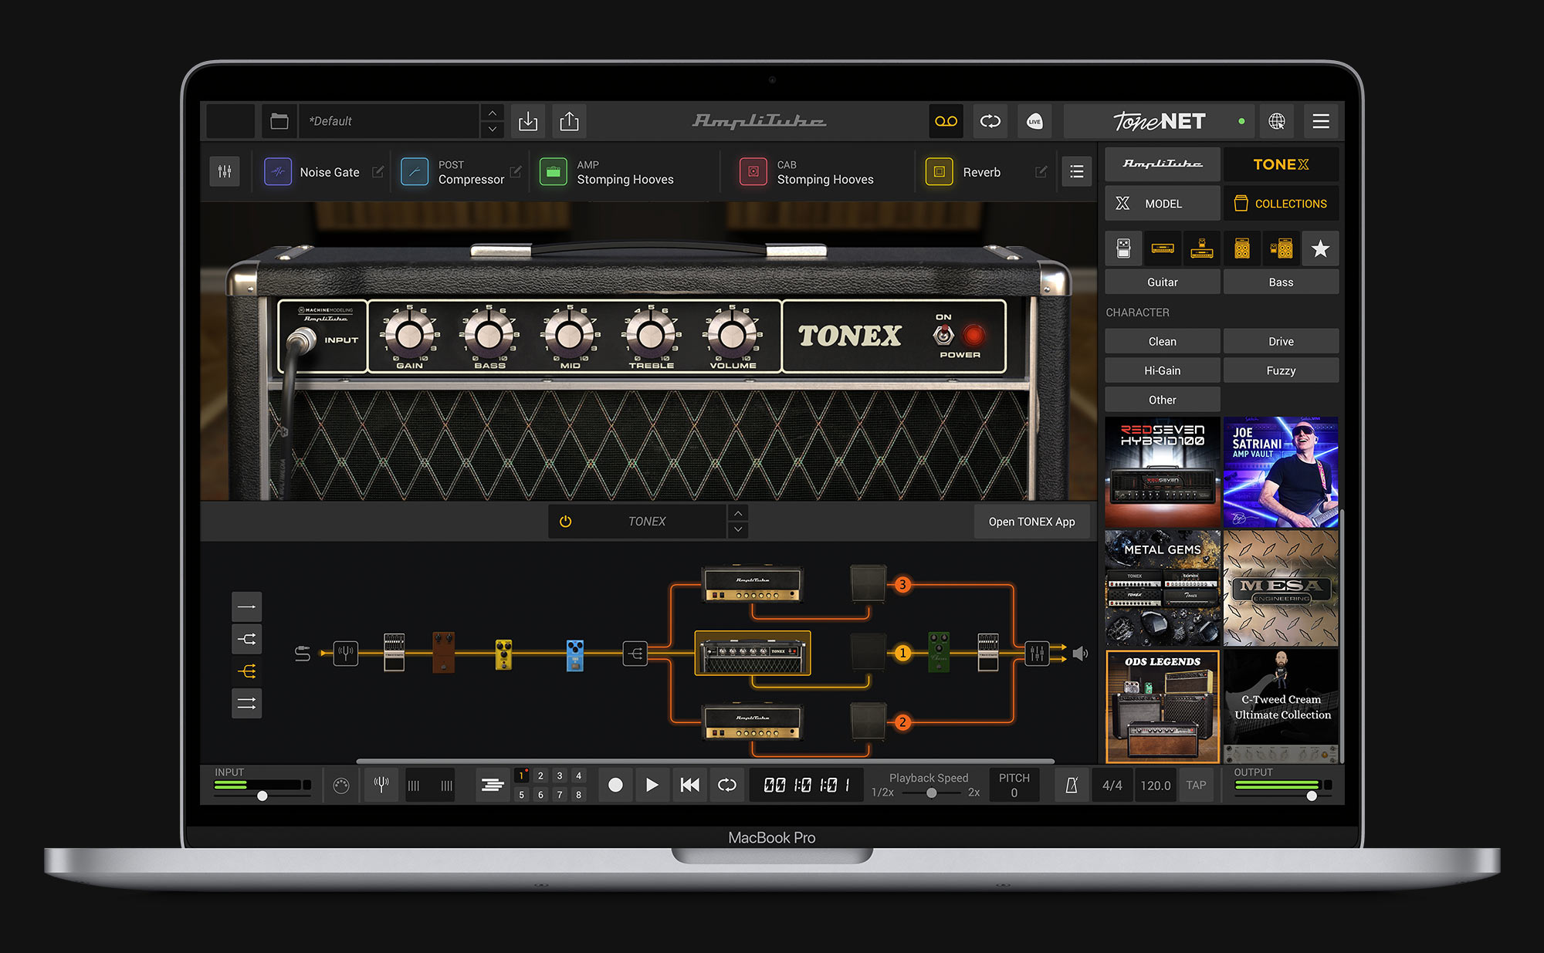Viewport: 1544px width, 953px height.
Task: Open the tuner in the transport bar
Action: 381,784
